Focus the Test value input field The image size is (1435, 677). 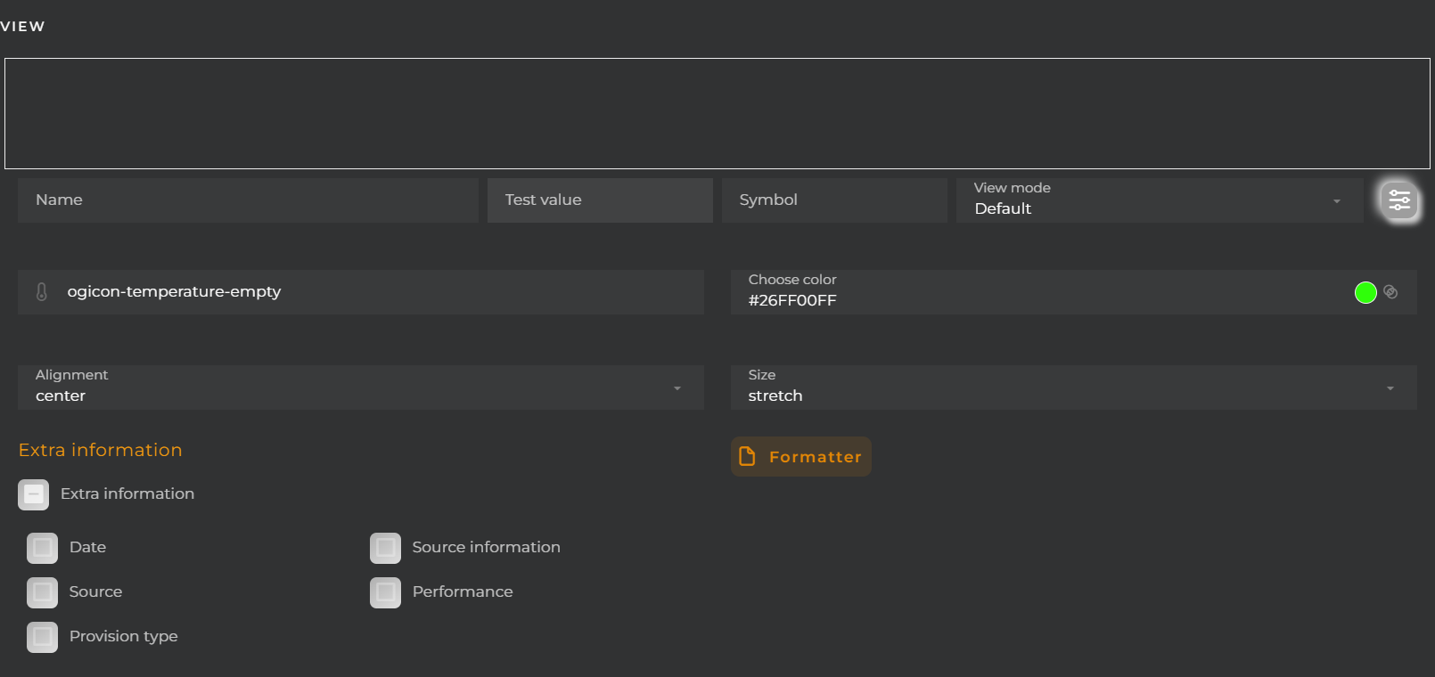[600, 200]
